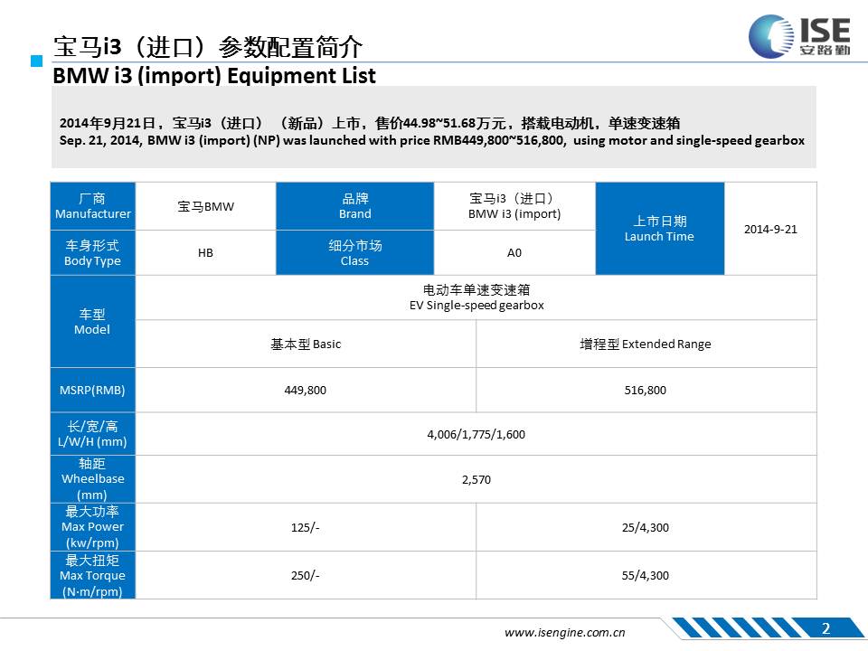Click the Launch Time header cell
This screenshot has width=868, height=651.
coord(659,229)
